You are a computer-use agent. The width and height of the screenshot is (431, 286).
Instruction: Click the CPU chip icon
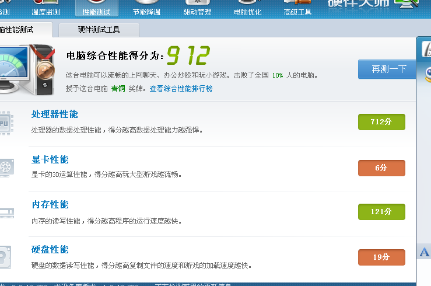tap(6, 124)
